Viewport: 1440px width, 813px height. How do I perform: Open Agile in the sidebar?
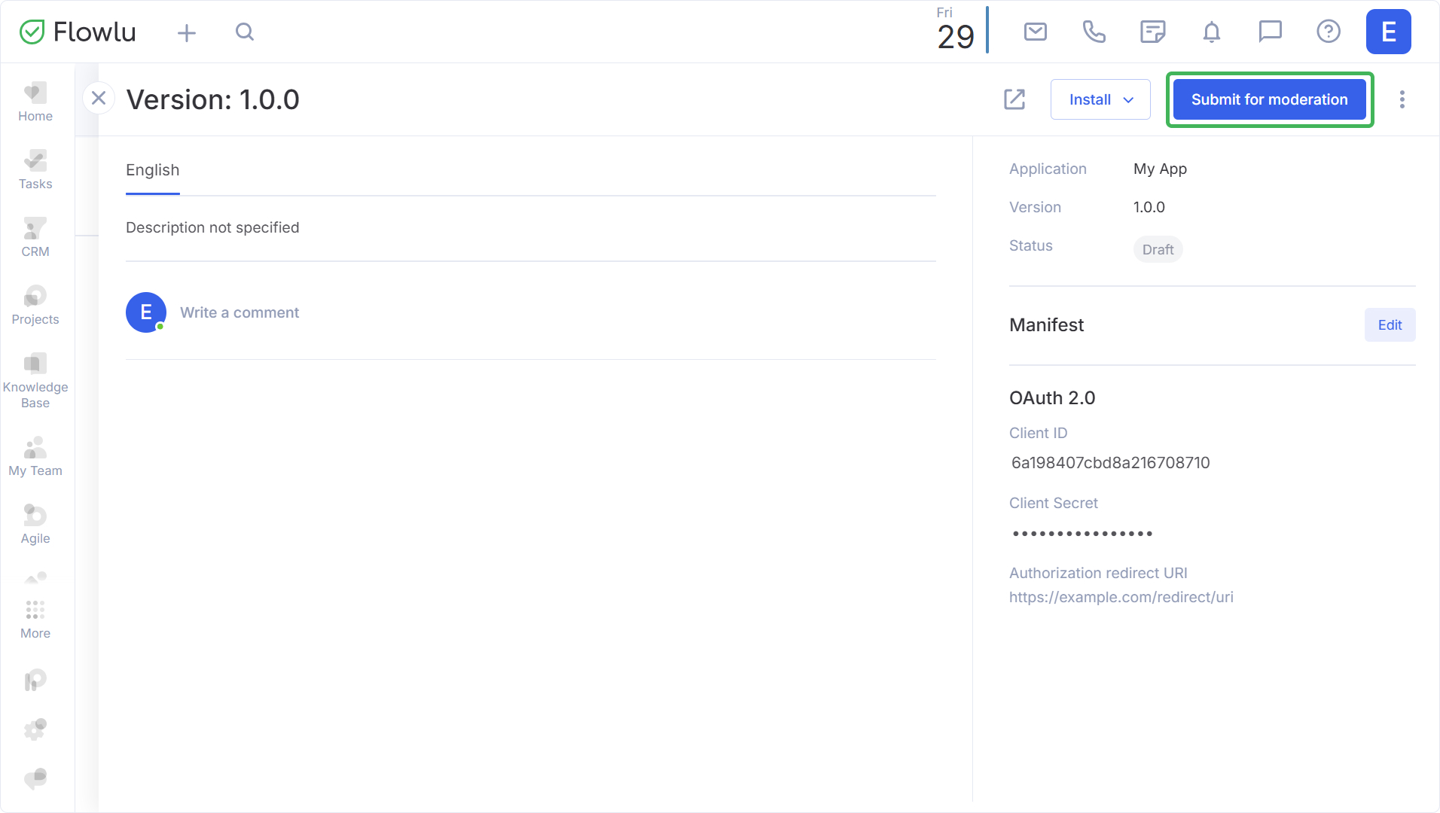pyautogui.click(x=35, y=524)
